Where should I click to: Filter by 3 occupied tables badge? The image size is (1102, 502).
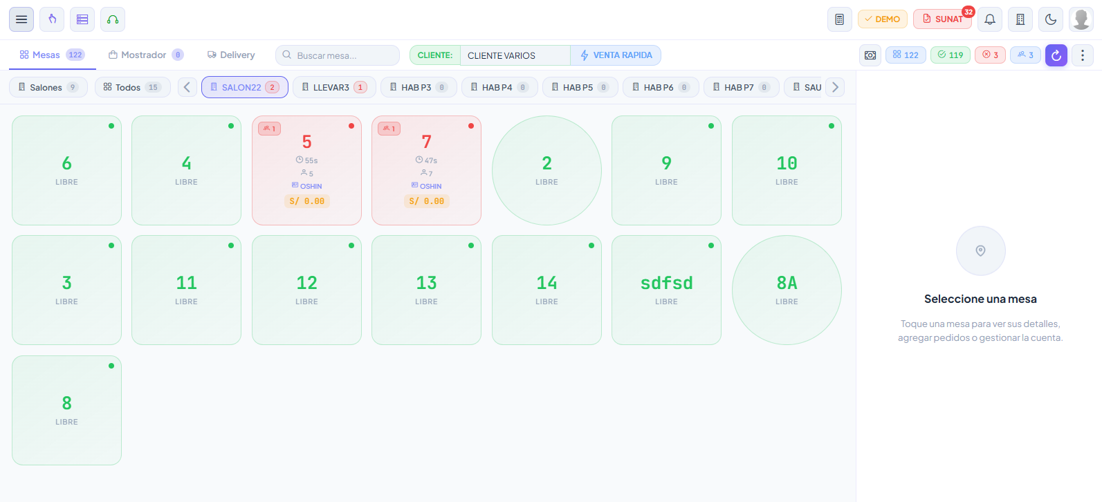pos(990,55)
